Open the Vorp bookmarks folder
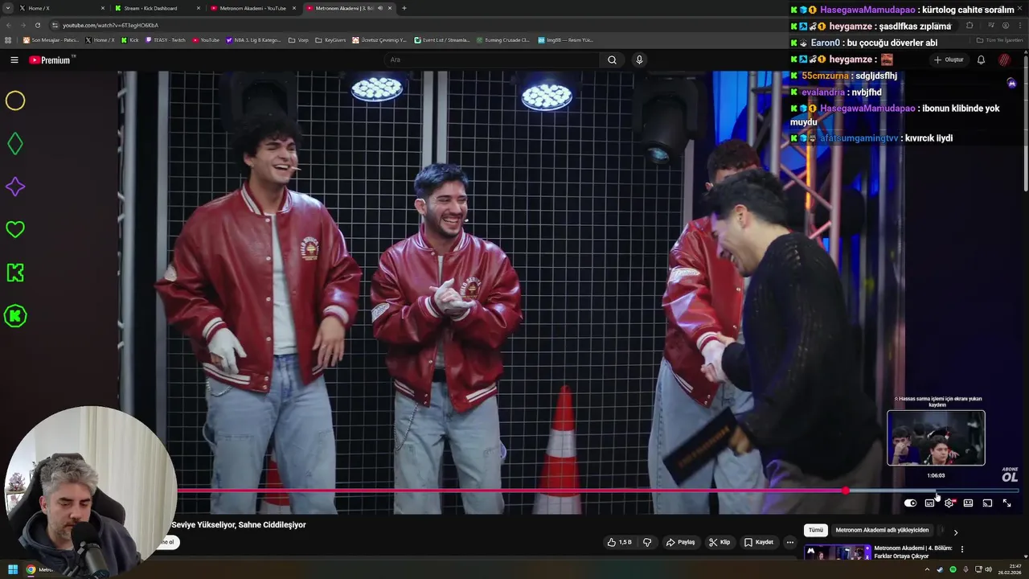 tap(298, 39)
